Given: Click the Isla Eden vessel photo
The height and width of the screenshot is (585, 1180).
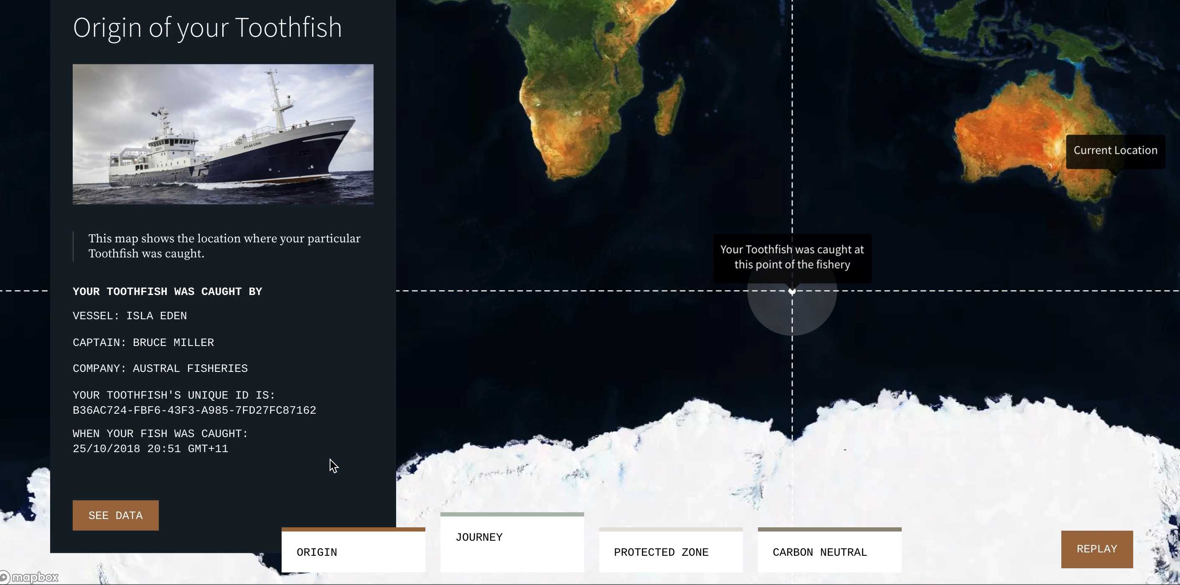Looking at the screenshot, I should tap(223, 134).
